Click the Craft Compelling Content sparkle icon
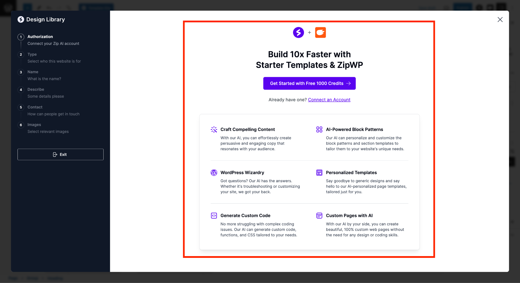The image size is (520, 283). point(214,129)
